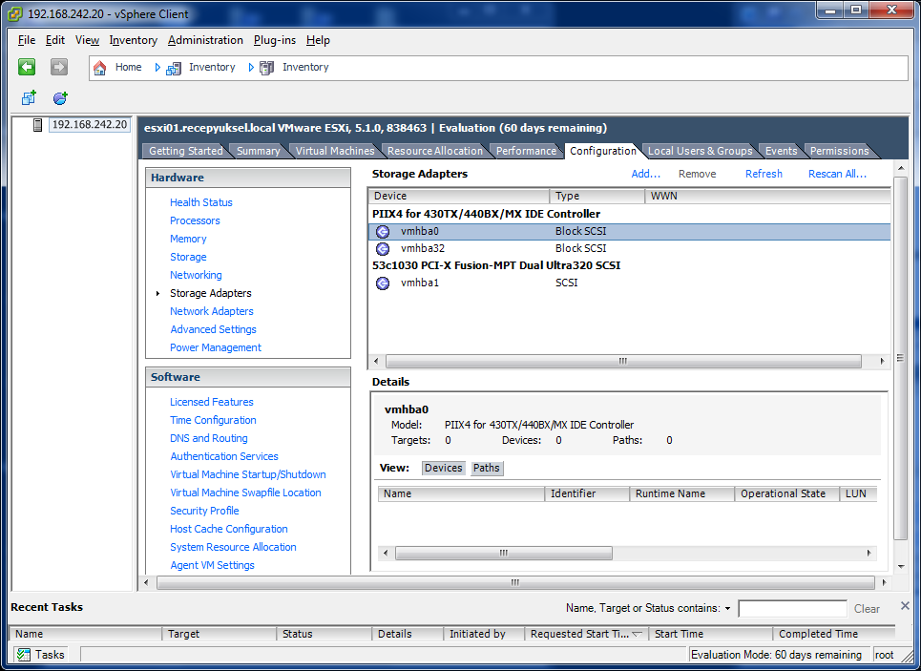
Task: Click the vmhba0 adapter icon
Action: (x=383, y=232)
